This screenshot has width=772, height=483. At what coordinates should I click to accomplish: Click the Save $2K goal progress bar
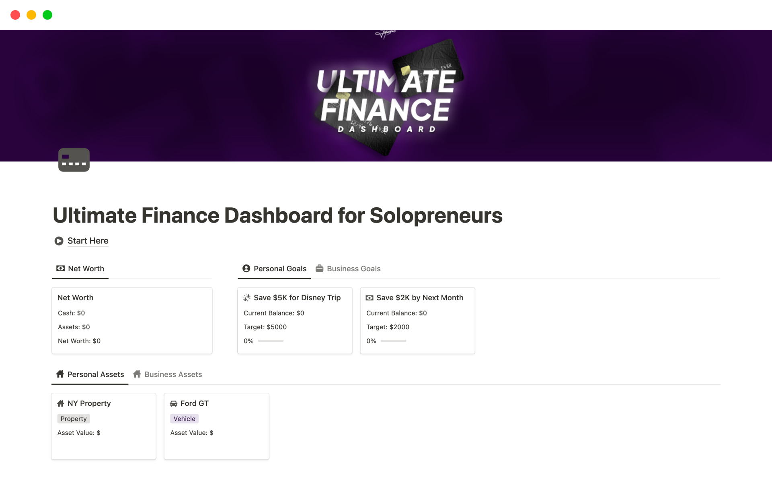(x=393, y=341)
